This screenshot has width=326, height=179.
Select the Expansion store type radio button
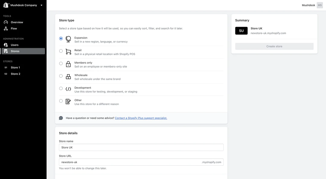click(61, 39)
